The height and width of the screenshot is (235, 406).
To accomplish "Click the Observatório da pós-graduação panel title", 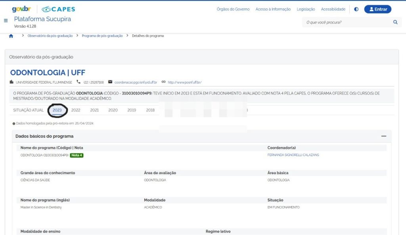I will pos(41,57).
